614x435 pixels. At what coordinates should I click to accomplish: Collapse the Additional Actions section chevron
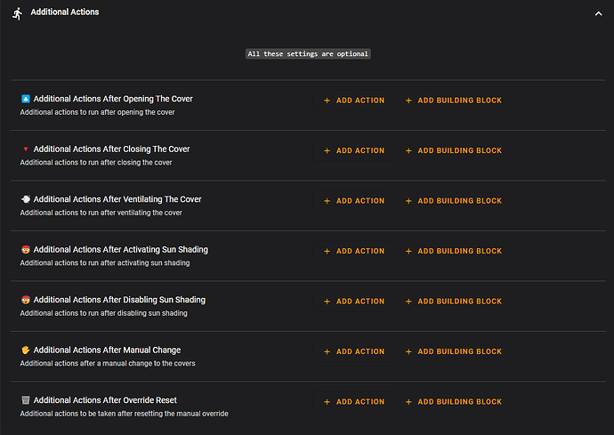600,13
